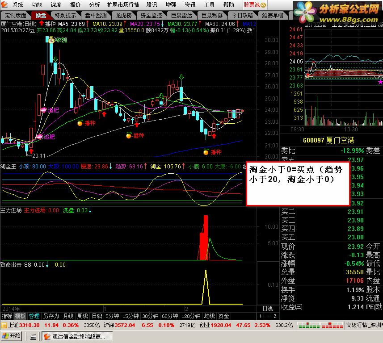Viewport: 383px width, 343px height.
Task: Click the red-green market breadth indicator bar
Action: point(320,325)
